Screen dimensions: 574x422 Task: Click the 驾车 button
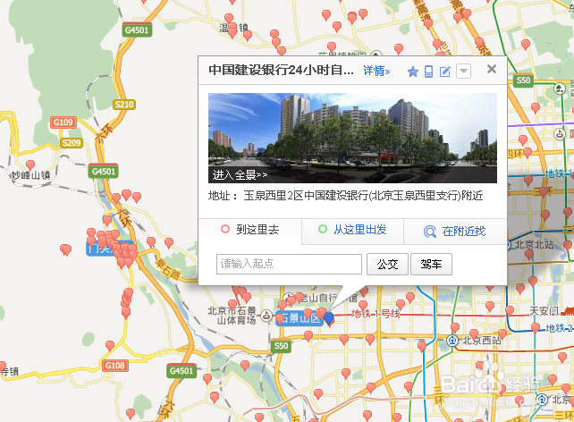431,264
